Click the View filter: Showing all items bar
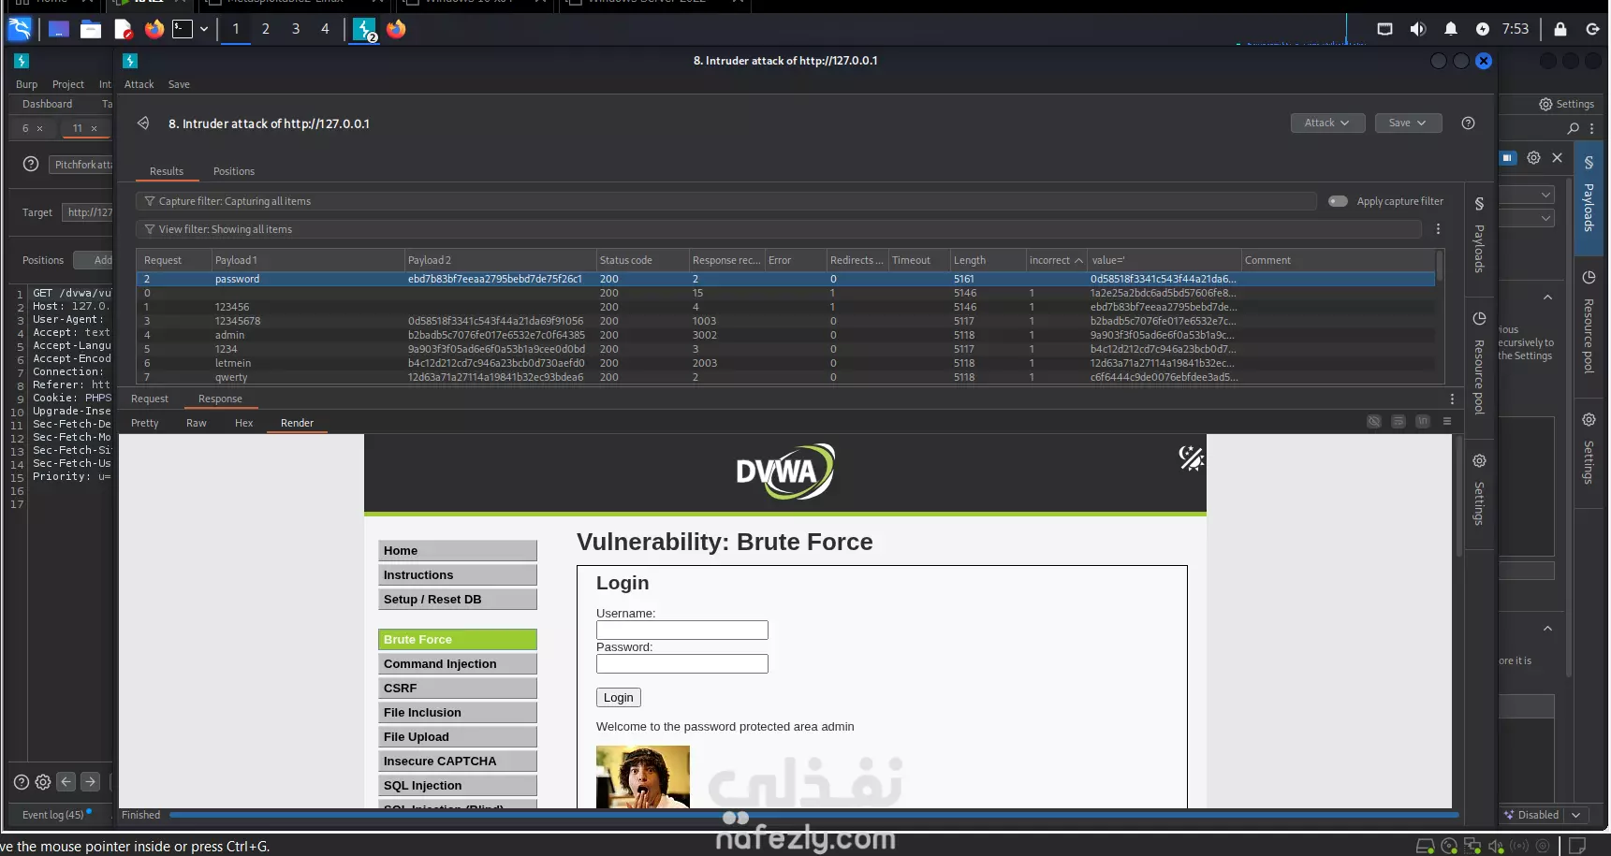The height and width of the screenshot is (856, 1611). pyautogui.click(x=779, y=229)
